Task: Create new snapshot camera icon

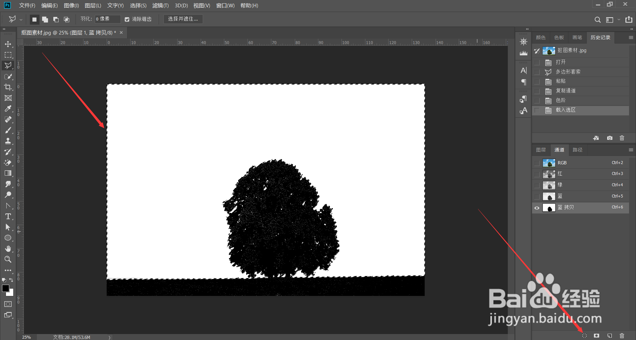Action: coord(609,138)
